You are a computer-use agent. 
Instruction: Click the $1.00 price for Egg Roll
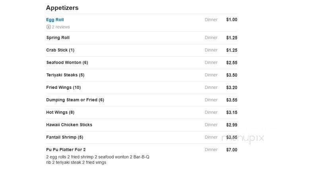[231, 19]
